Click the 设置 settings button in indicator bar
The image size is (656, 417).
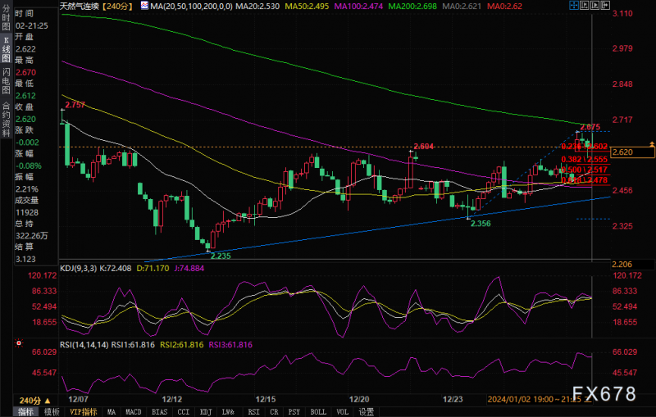366,411
